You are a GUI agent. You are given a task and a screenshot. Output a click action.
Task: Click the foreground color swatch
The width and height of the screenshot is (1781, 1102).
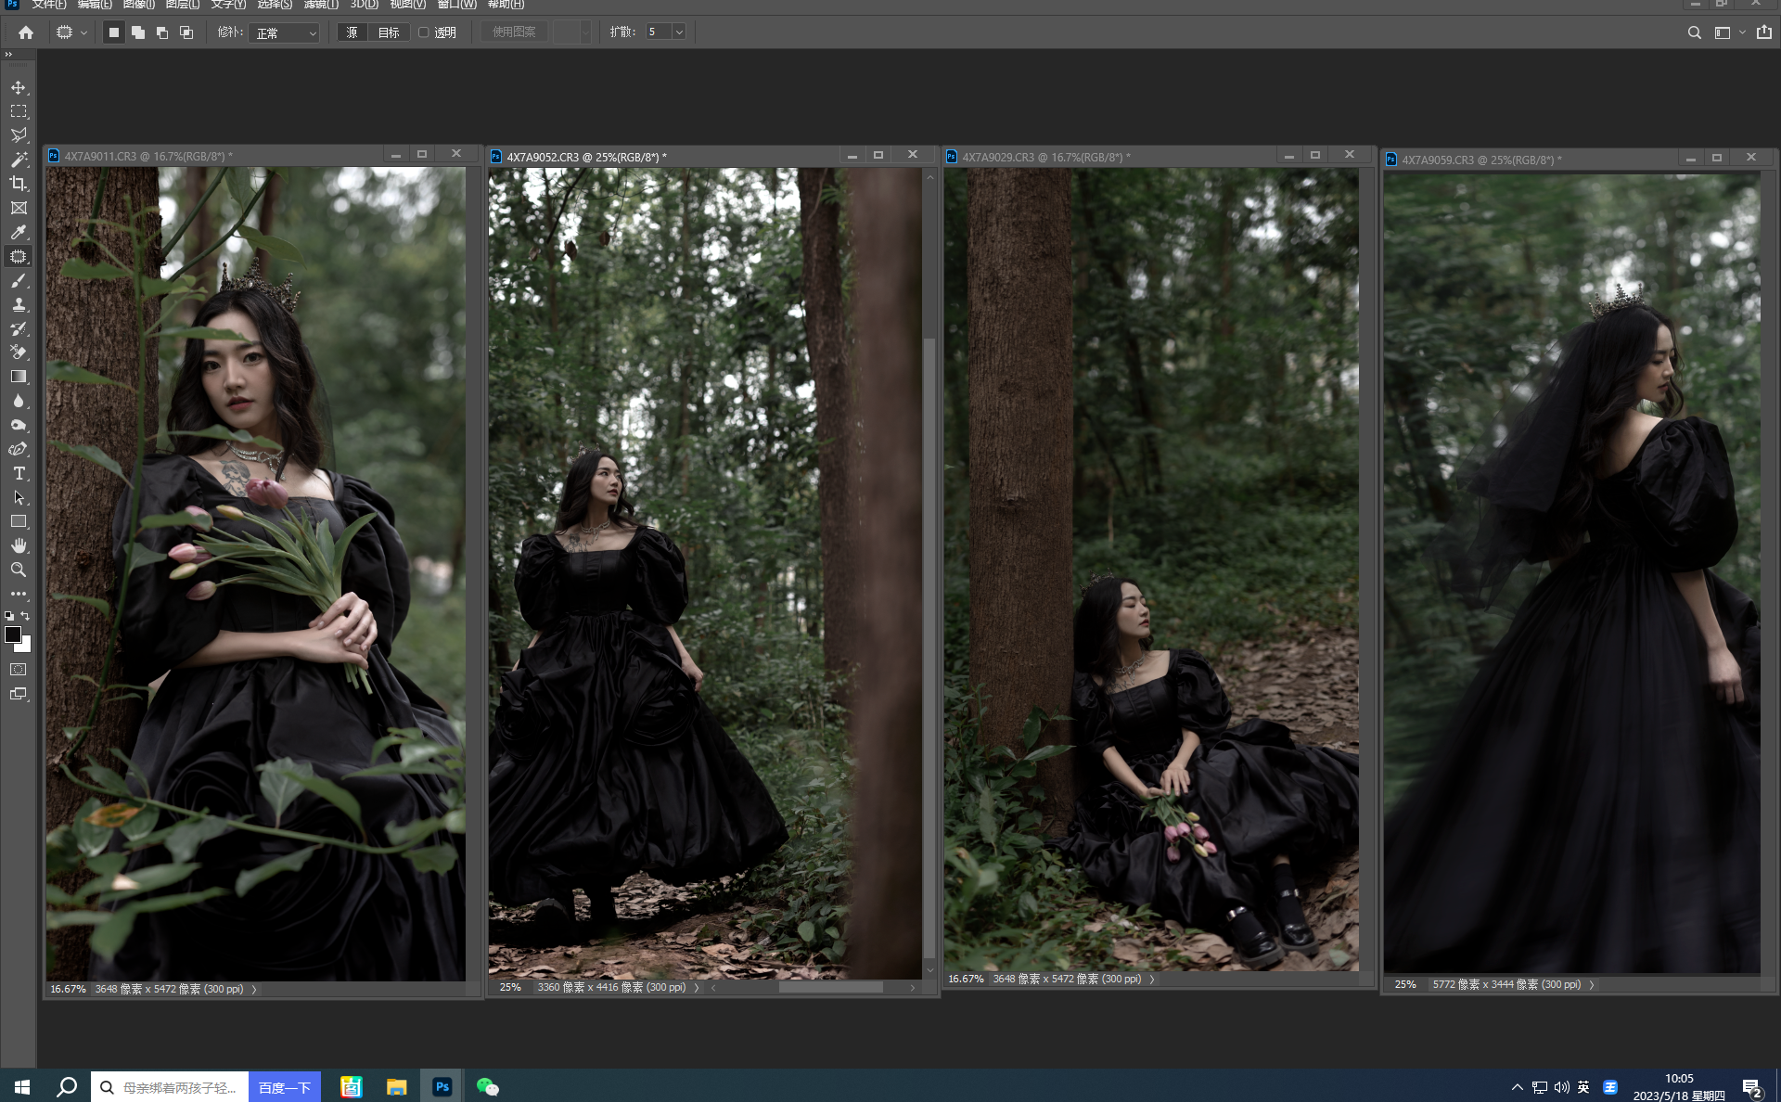tap(13, 634)
